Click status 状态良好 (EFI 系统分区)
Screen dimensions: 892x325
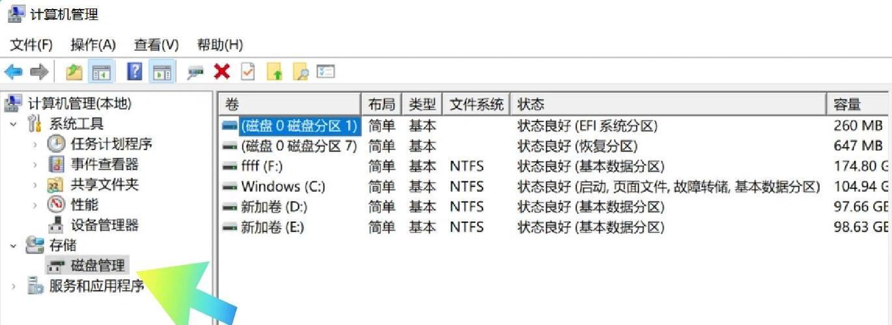(x=587, y=125)
